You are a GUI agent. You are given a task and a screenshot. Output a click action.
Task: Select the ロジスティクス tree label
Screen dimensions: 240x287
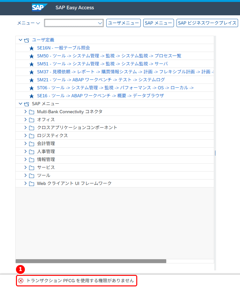coord(52,136)
